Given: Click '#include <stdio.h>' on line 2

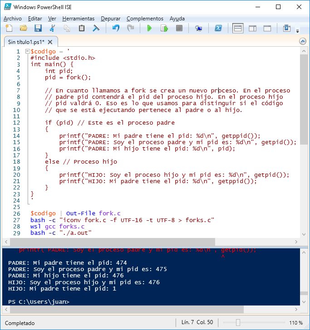Looking at the screenshot, I should [63, 58].
